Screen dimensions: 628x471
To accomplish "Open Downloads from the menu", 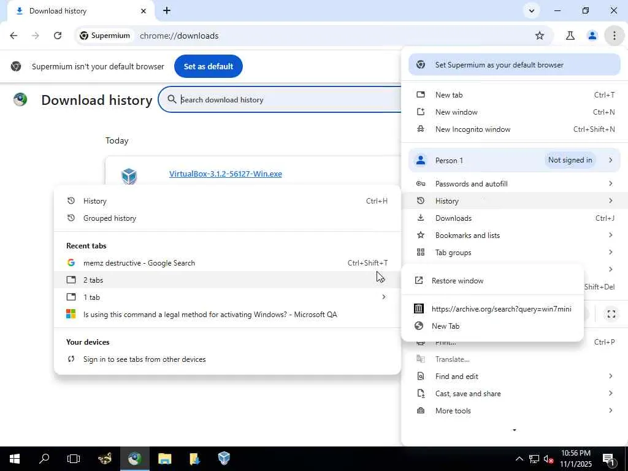I will (515, 218).
